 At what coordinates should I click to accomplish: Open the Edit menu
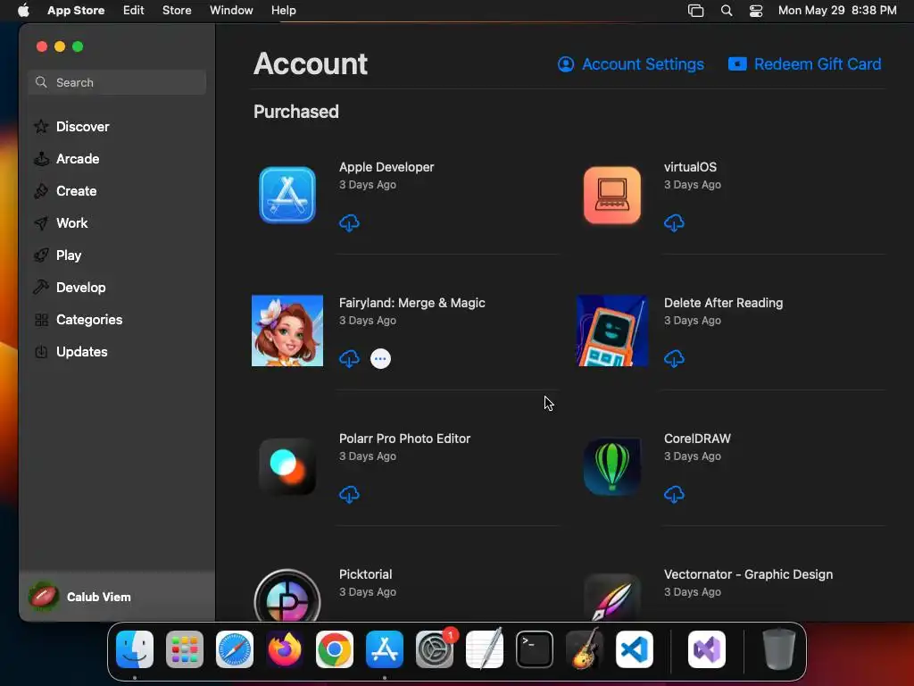click(134, 10)
